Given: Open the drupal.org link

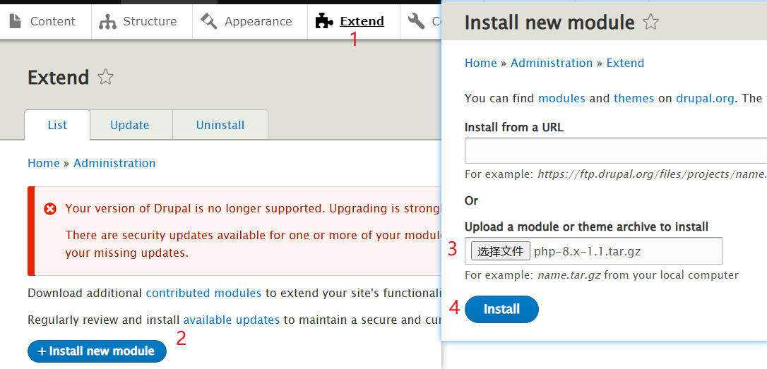Looking at the screenshot, I should (x=705, y=98).
